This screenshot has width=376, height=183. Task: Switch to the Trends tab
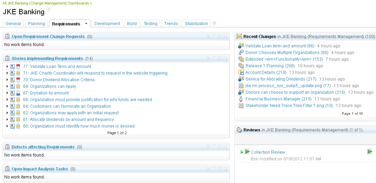click(171, 24)
